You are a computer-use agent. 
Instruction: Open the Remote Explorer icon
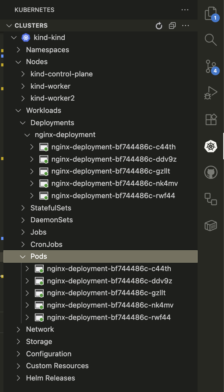[x=211, y=199]
